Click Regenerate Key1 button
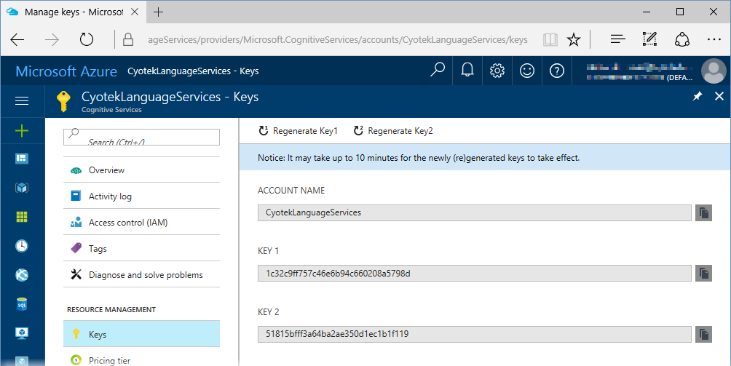The width and height of the screenshot is (731, 366). [299, 131]
